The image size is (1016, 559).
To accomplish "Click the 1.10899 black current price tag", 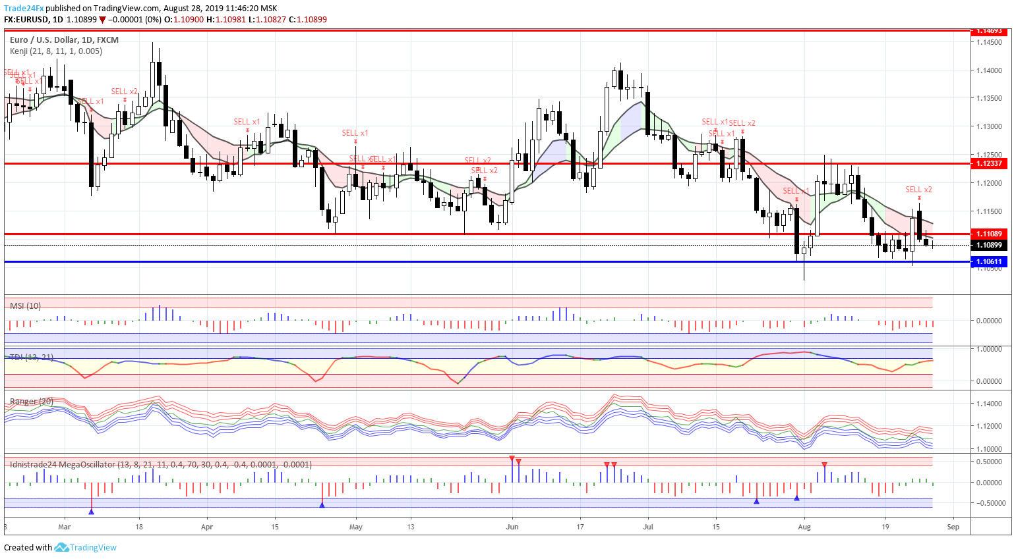I will pos(989,245).
